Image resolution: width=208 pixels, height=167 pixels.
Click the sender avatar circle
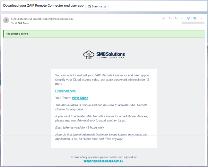[6, 20]
